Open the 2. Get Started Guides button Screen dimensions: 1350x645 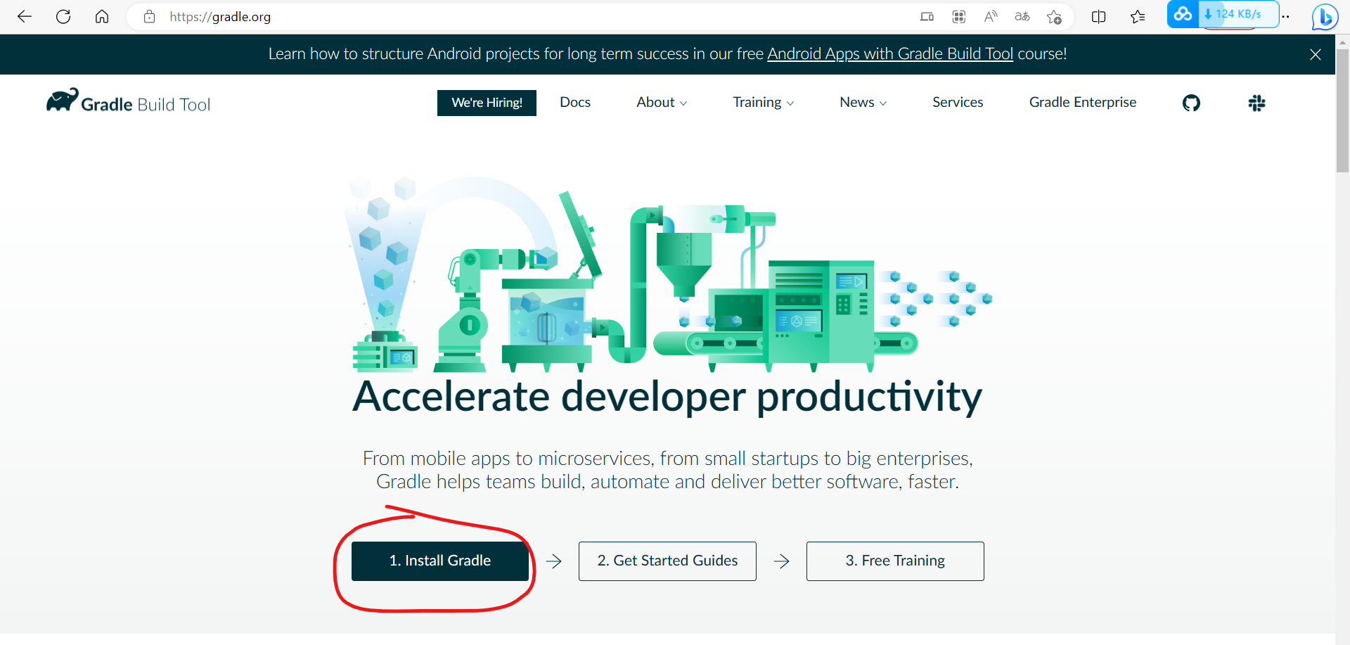tap(667, 561)
